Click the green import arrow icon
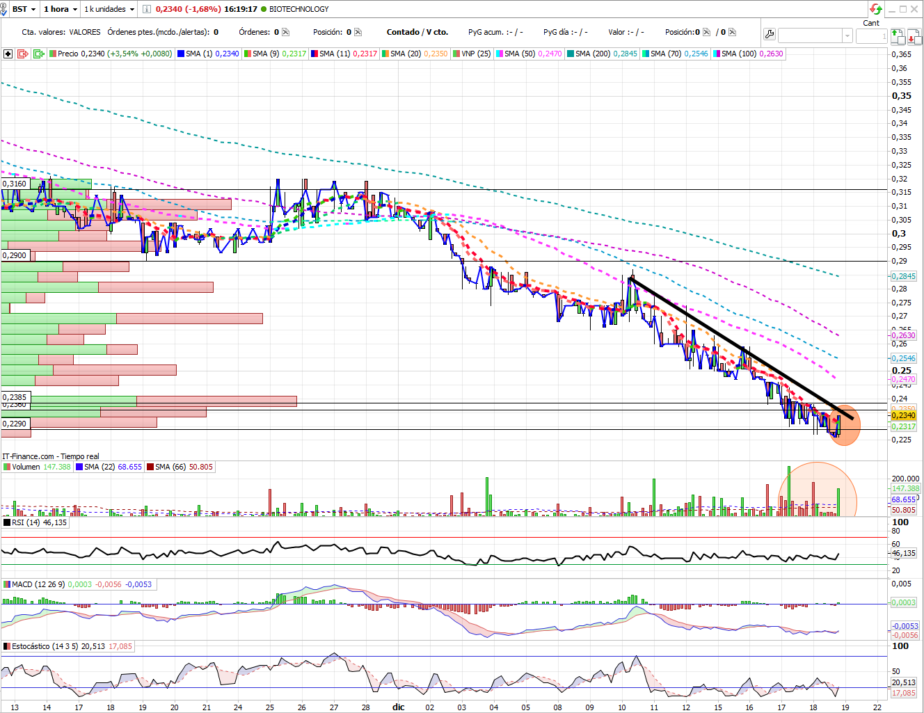 pyautogui.click(x=39, y=54)
